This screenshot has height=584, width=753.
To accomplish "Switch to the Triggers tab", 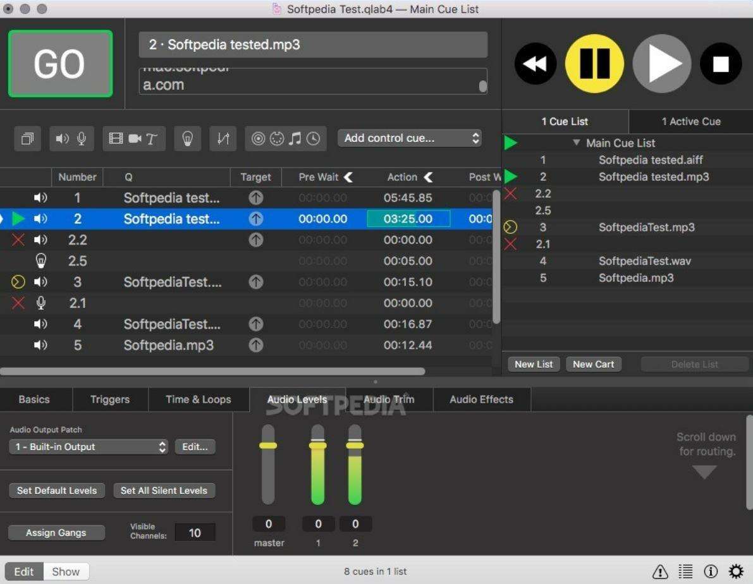I will click(x=110, y=399).
